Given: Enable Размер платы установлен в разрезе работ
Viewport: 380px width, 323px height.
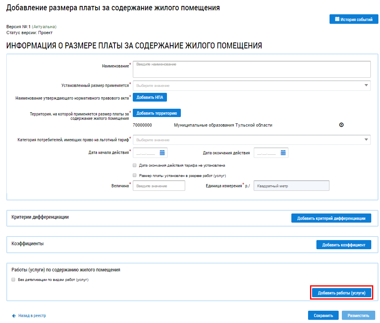Looking at the screenshot, I should (x=134, y=175).
